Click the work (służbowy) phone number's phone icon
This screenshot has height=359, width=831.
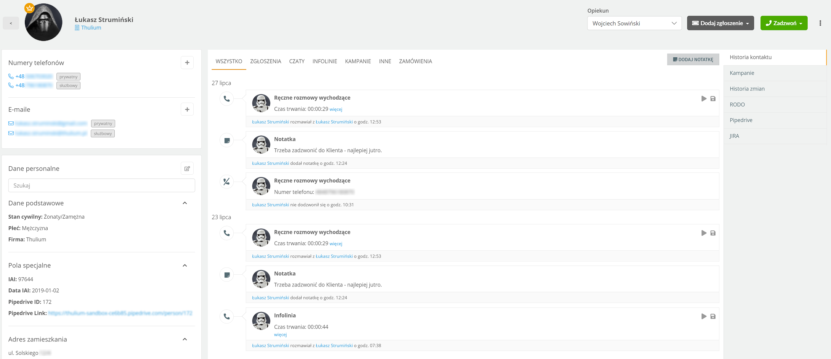(11, 85)
